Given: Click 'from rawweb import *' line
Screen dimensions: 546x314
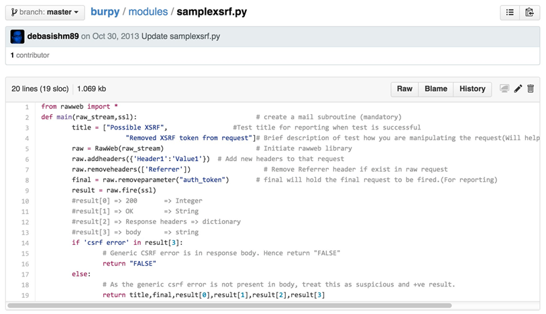Looking at the screenshot, I should click(x=79, y=107).
